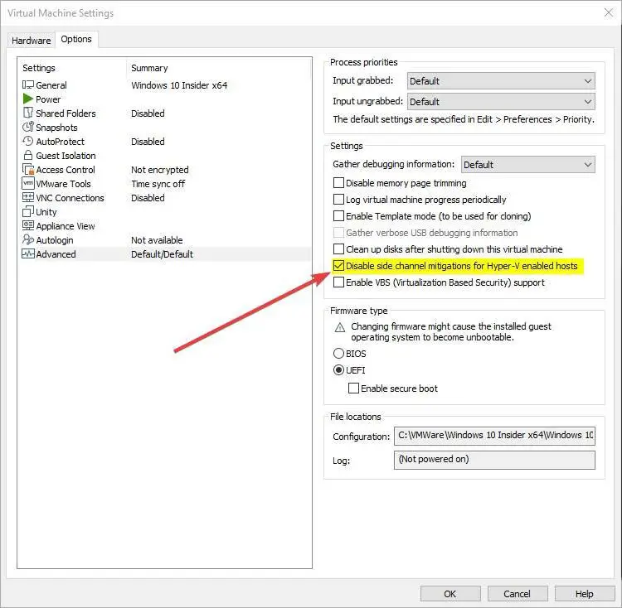Image resolution: width=622 pixels, height=608 pixels.
Task: Click the Help button
Action: (x=585, y=593)
